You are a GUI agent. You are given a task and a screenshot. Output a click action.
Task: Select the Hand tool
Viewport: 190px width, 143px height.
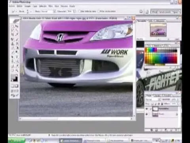pos(13,70)
